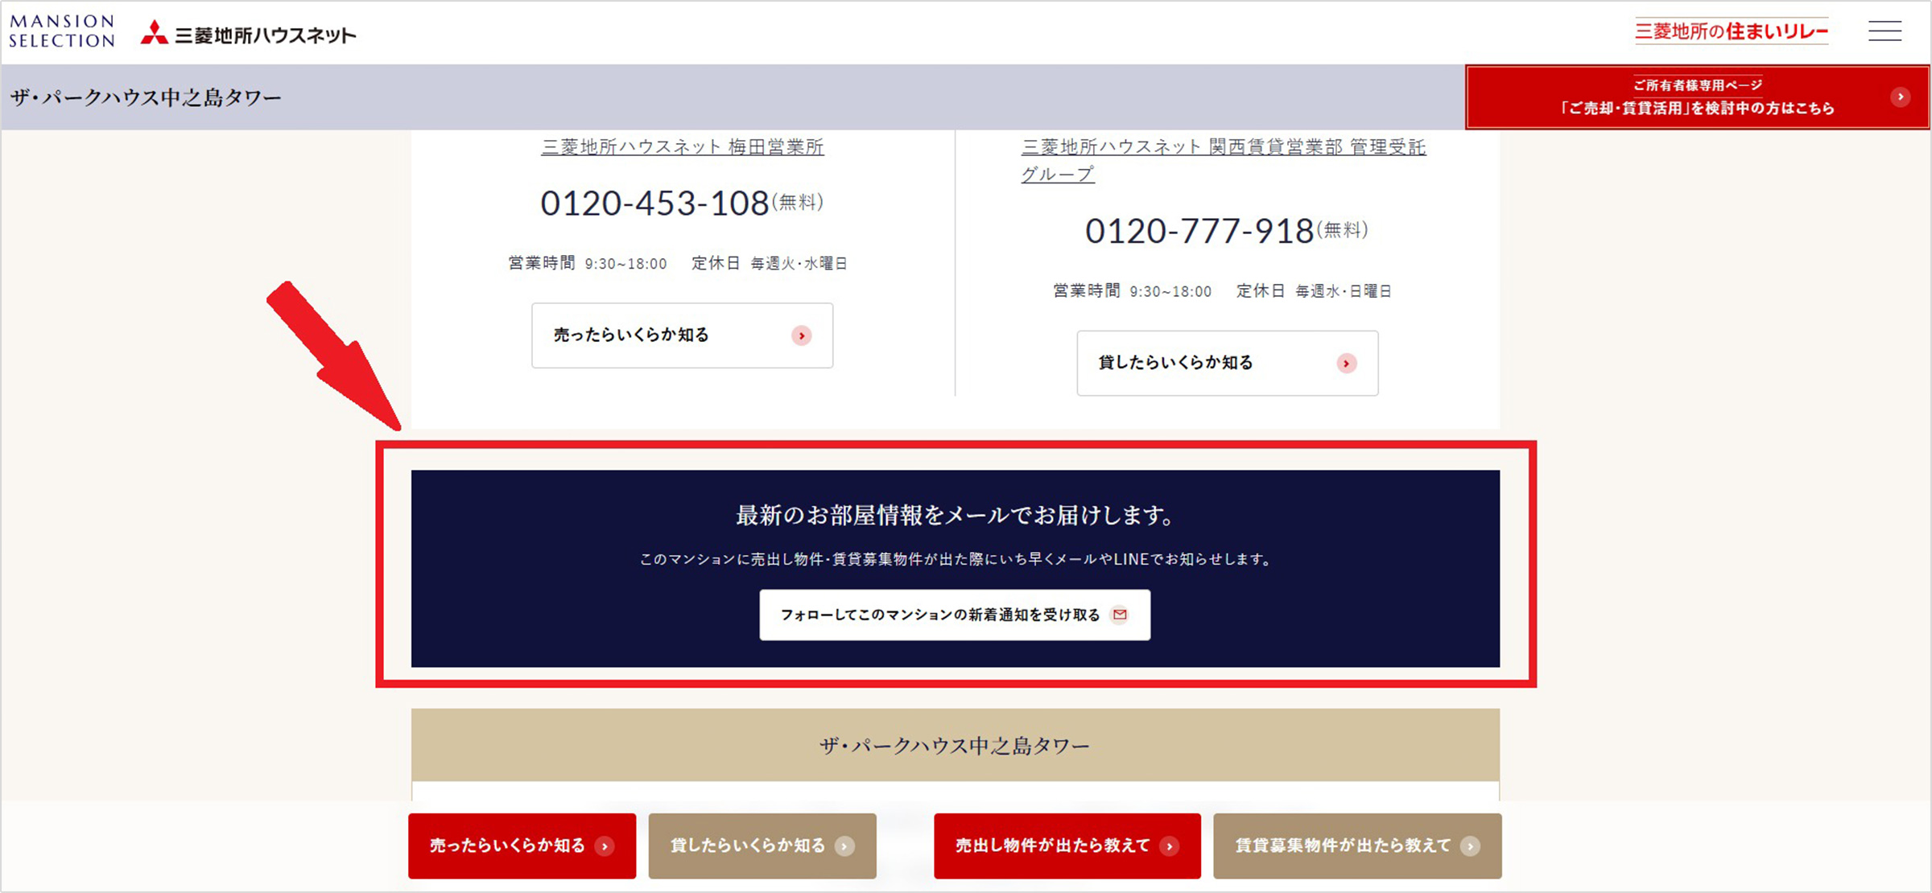Click arrow icon beside 売ったらいくらか知る white button
Screen dimensions: 1932x893
801,335
